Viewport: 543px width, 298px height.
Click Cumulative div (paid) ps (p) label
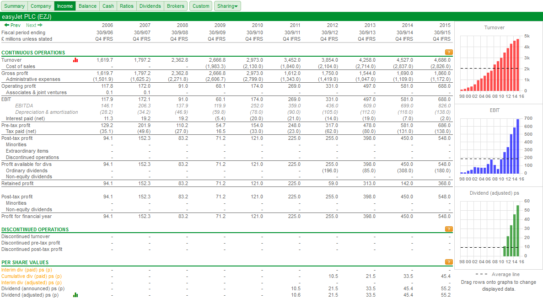(32, 276)
